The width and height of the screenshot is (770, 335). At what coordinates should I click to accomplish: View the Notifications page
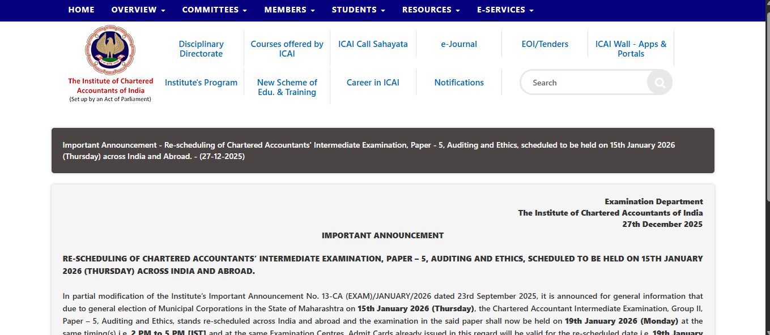tap(459, 82)
